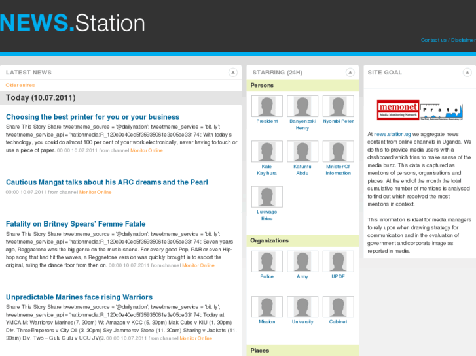
Task: Open Banyenzaki Henry avatar image
Action: pyautogui.click(x=302, y=106)
